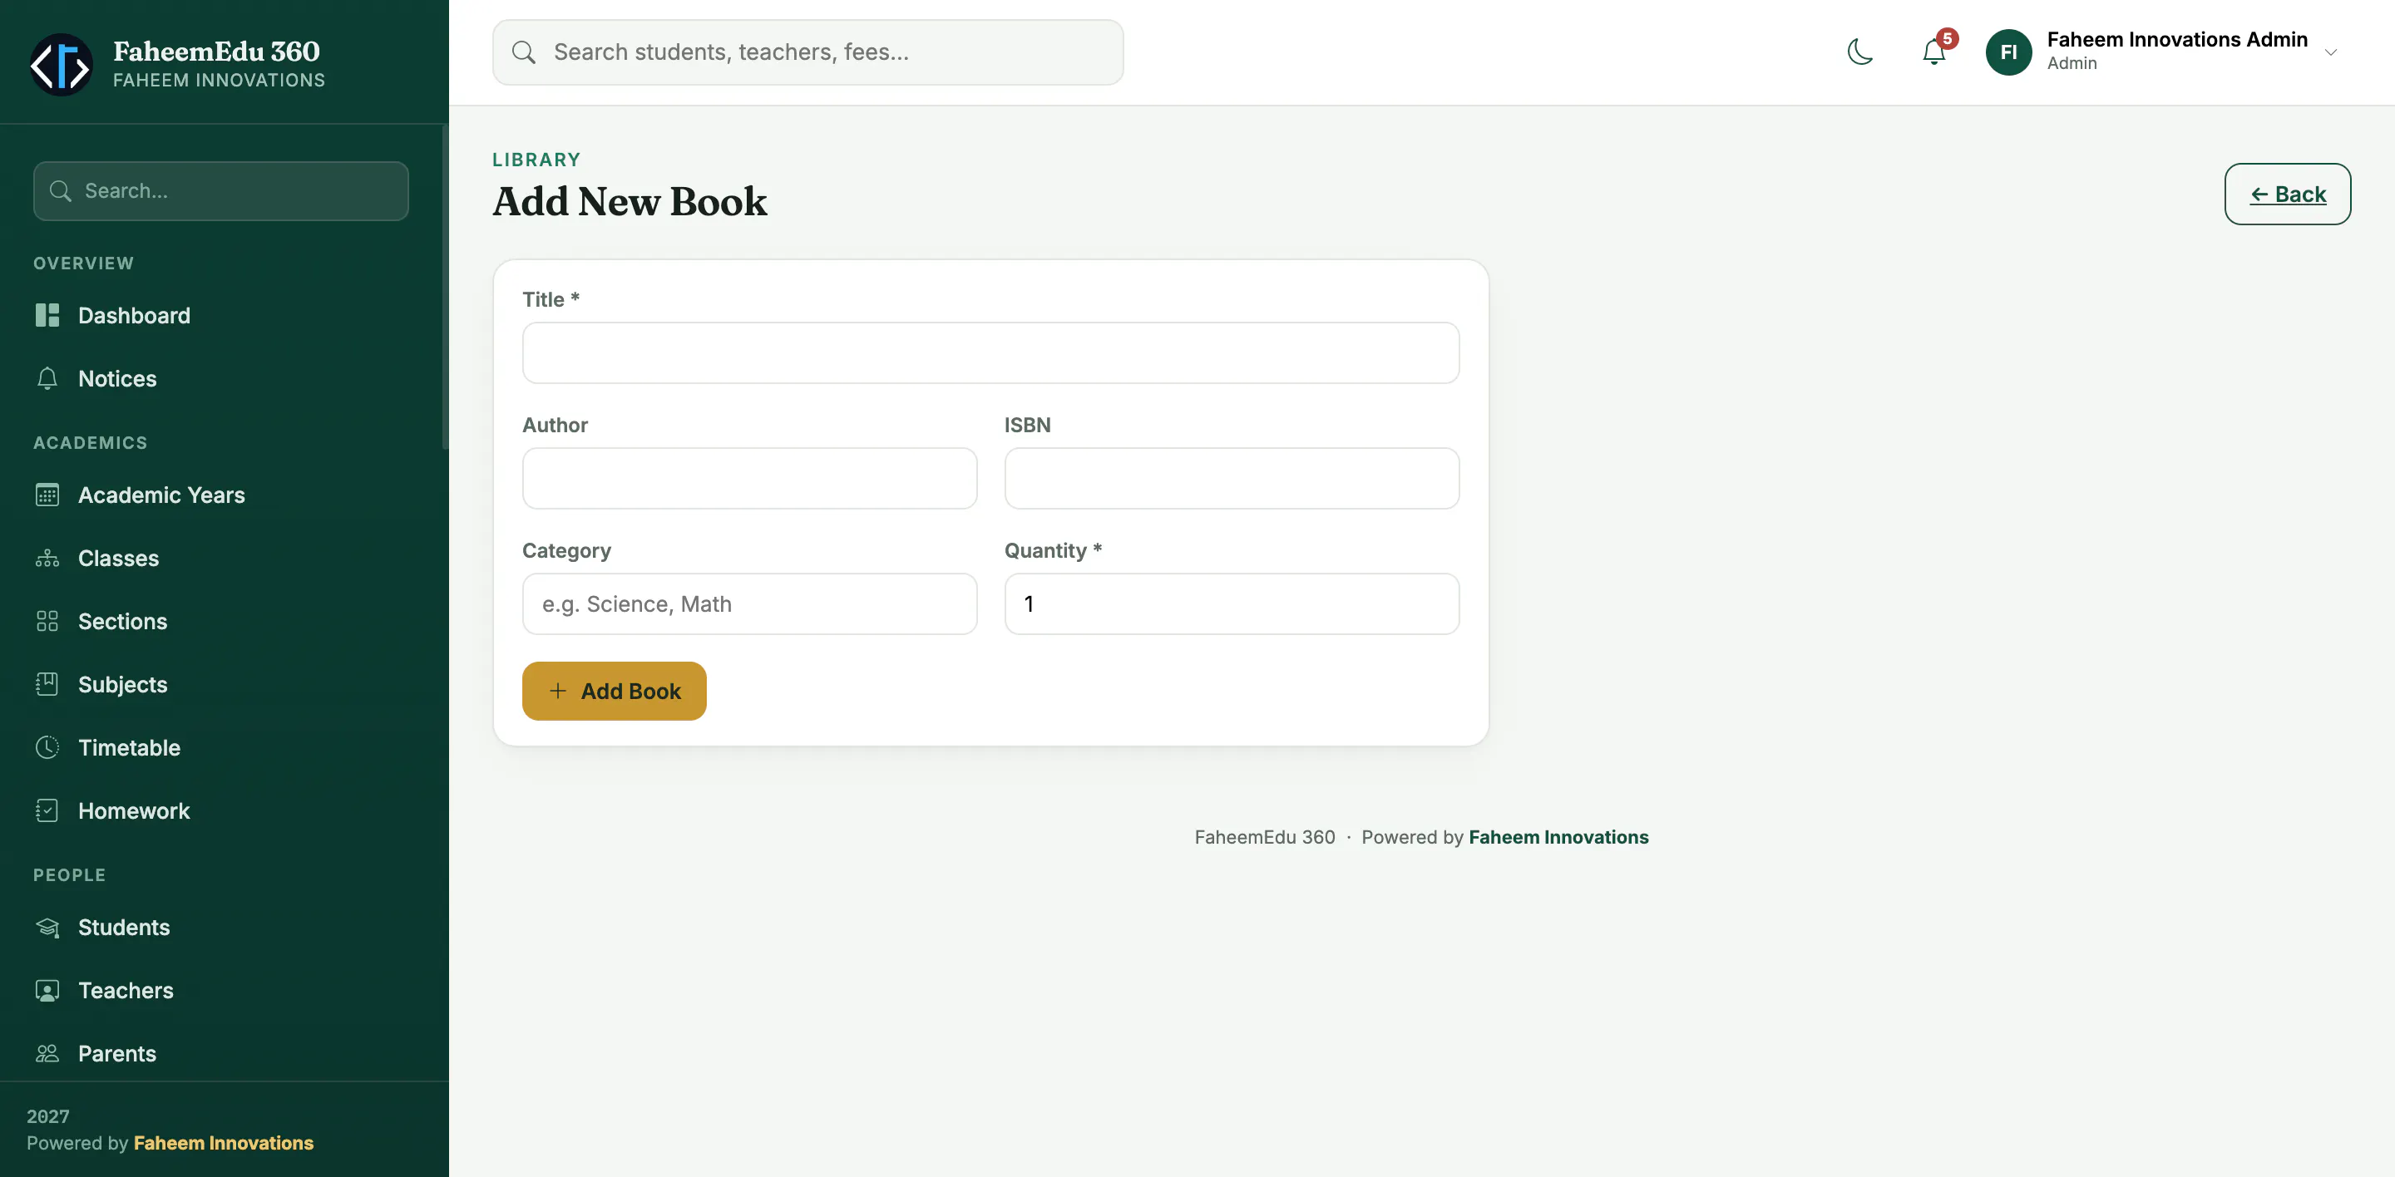Click the magnifier icon in sidebar search
2395x1177 pixels.
61,191
